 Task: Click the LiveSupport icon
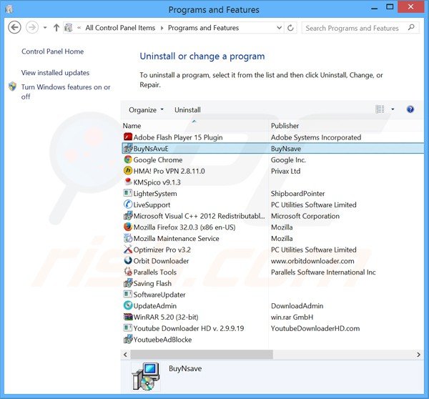click(x=128, y=205)
